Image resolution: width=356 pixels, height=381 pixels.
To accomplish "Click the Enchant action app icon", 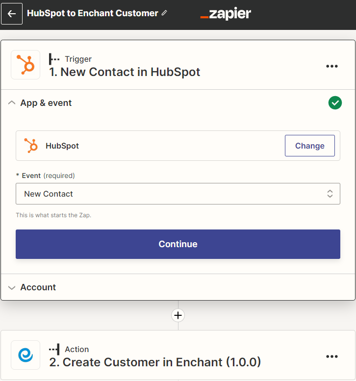I will click(25, 356).
